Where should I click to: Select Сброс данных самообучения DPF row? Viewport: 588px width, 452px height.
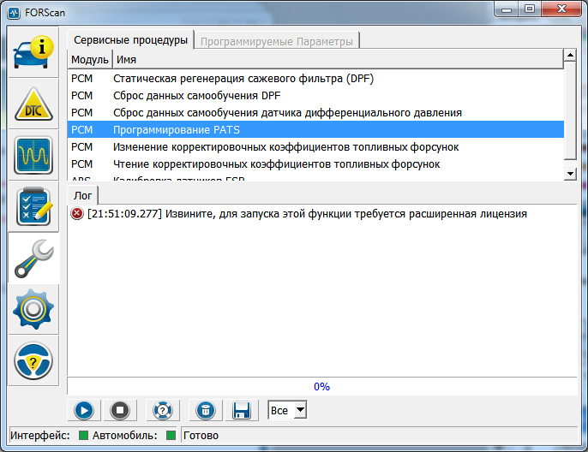315,96
